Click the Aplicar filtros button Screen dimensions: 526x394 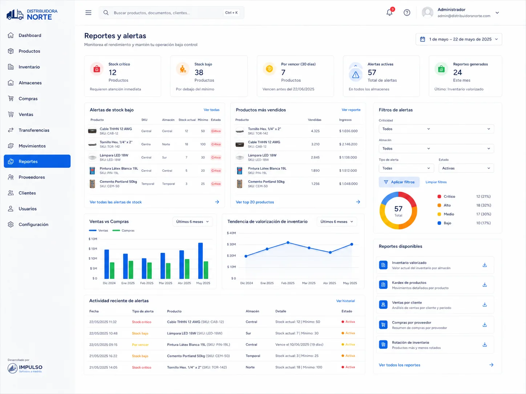click(x=399, y=182)
